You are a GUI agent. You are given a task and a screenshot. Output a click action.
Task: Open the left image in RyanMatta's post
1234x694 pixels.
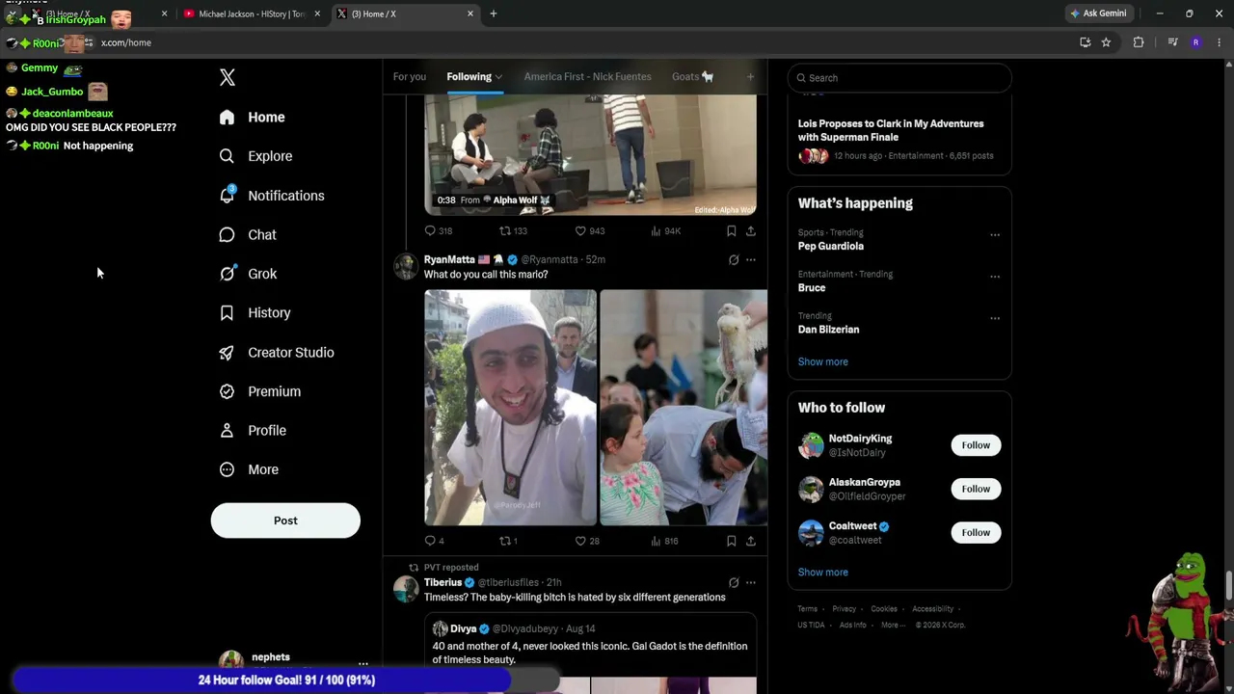(511, 408)
